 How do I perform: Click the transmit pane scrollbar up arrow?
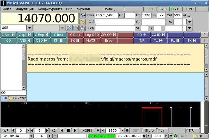click(206, 75)
